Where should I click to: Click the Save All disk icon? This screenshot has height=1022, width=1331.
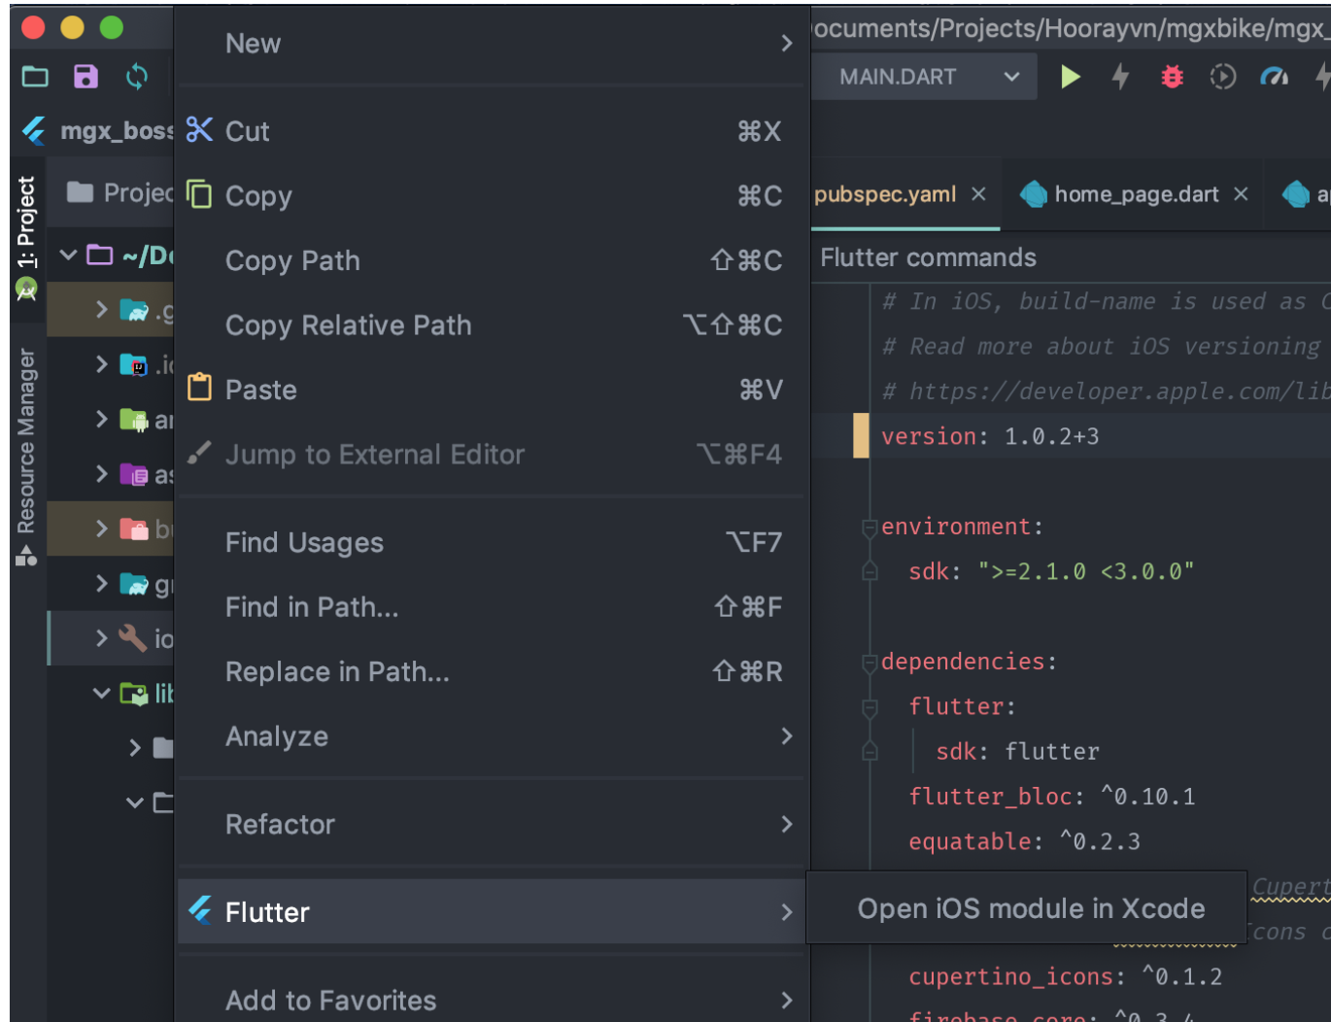(x=85, y=77)
